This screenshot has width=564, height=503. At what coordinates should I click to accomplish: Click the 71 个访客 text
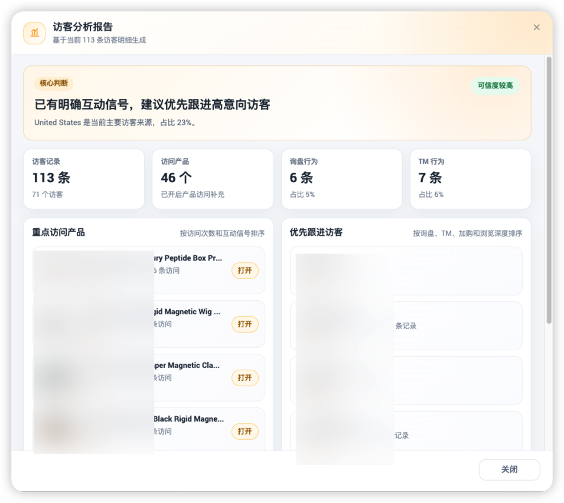click(x=47, y=194)
